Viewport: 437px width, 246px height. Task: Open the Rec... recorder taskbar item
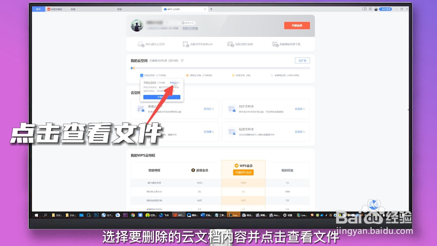(274, 215)
